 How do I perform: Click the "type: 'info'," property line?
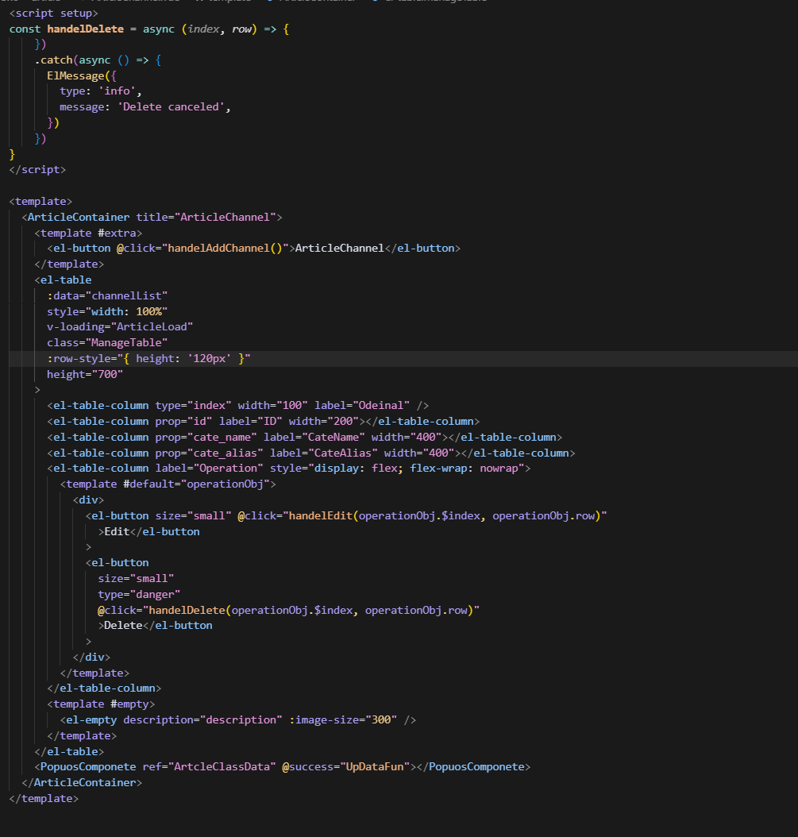click(x=101, y=91)
